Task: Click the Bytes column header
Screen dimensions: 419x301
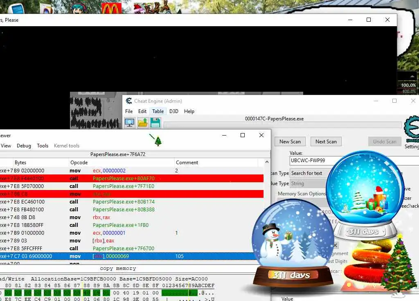Action: (x=41, y=163)
